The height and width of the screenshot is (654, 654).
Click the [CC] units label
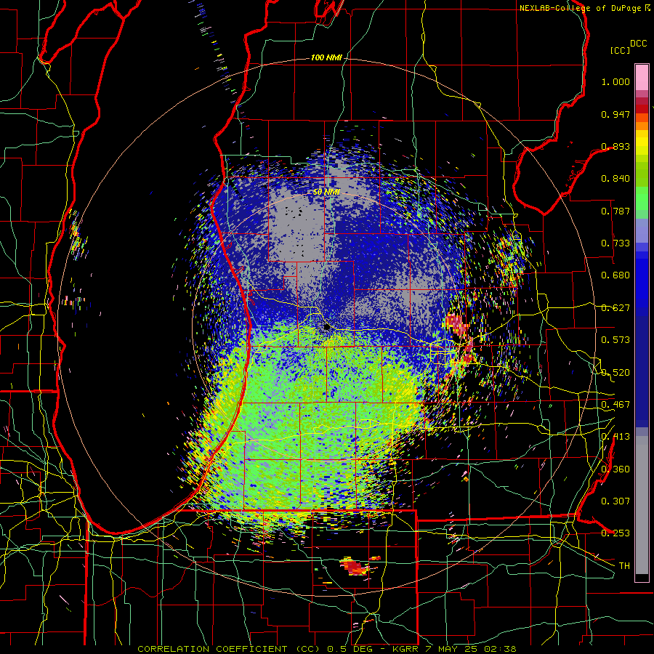click(621, 50)
